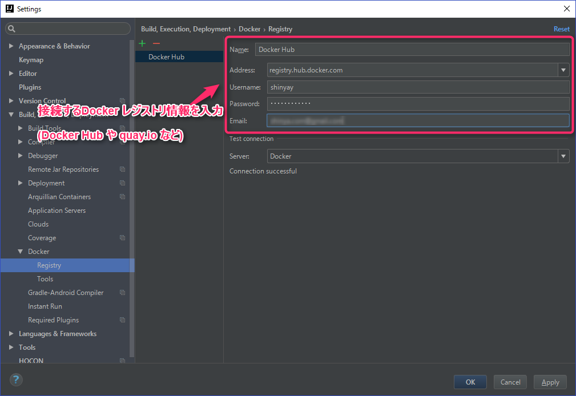
Task: Open Plugins settings
Action: tap(30, 87)
